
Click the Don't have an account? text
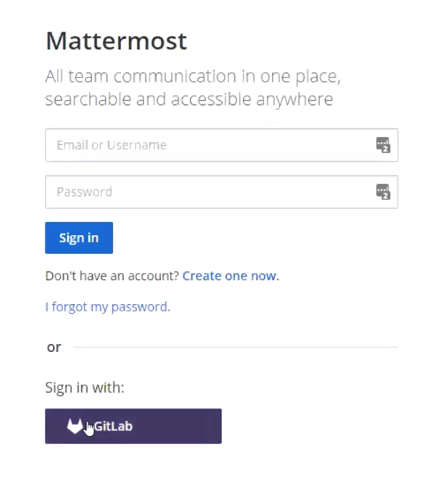[x=112, y=276]
